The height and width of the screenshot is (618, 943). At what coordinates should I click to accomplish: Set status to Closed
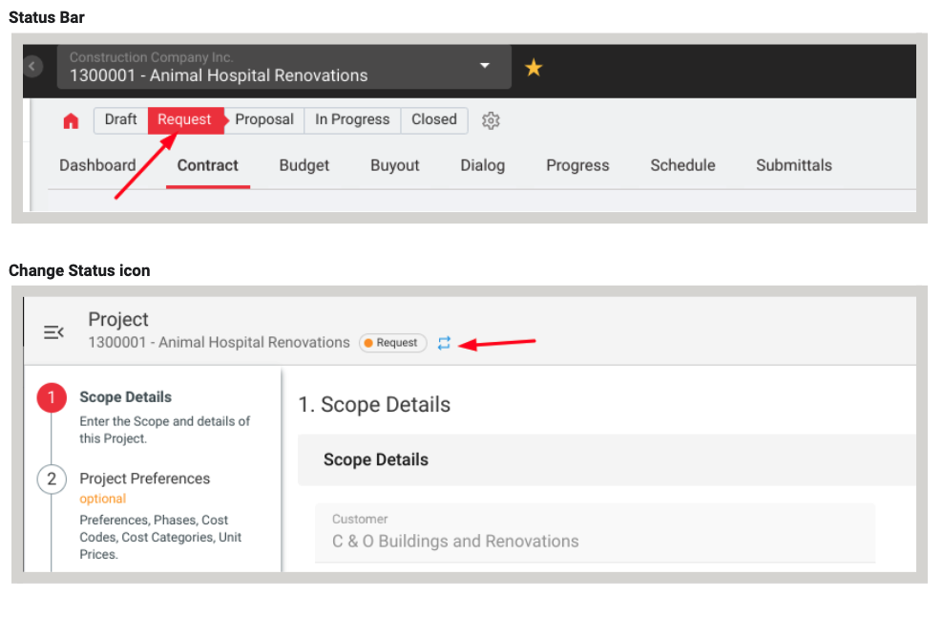click(x=434, y=119)
